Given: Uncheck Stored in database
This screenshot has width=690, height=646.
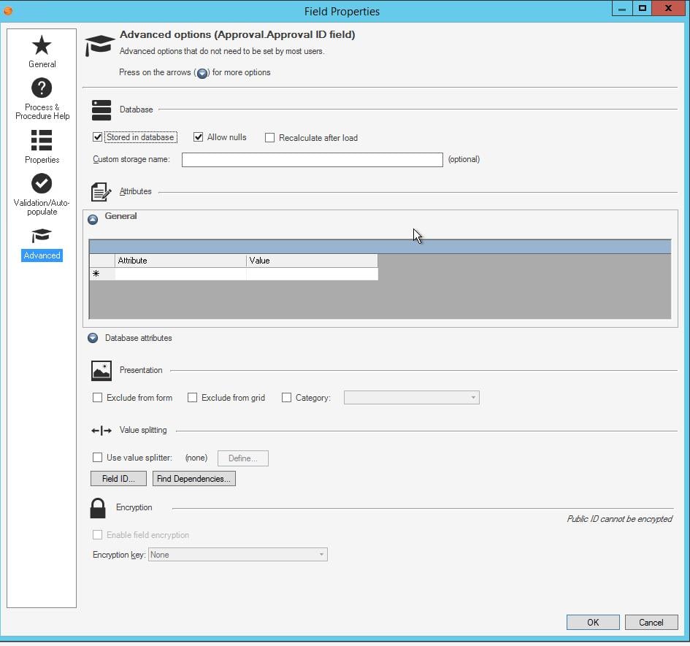Looking at the screenshot, I should coord(97,136).
